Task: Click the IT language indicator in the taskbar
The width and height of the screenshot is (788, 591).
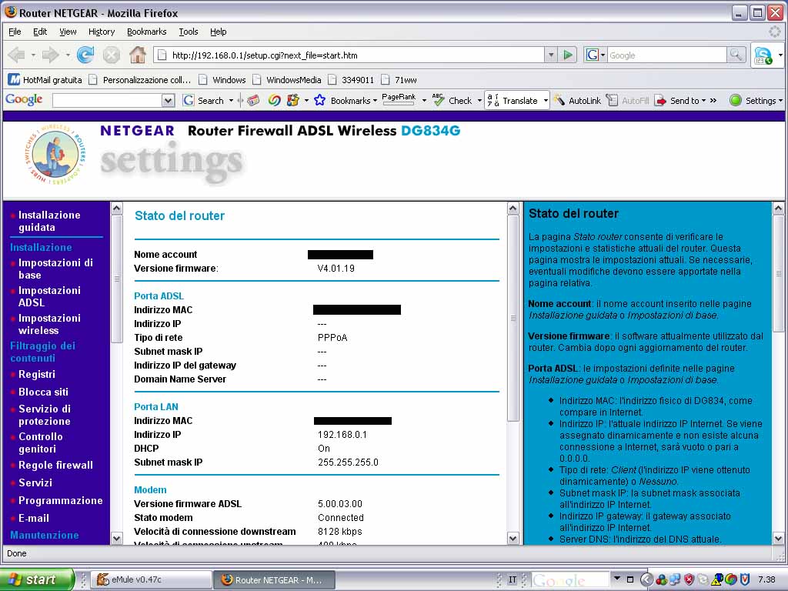Action: click(x=512, y=580)
